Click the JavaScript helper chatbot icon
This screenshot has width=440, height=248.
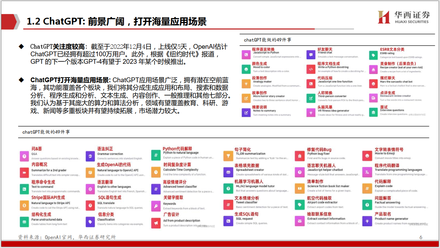(x=300, y=172)
